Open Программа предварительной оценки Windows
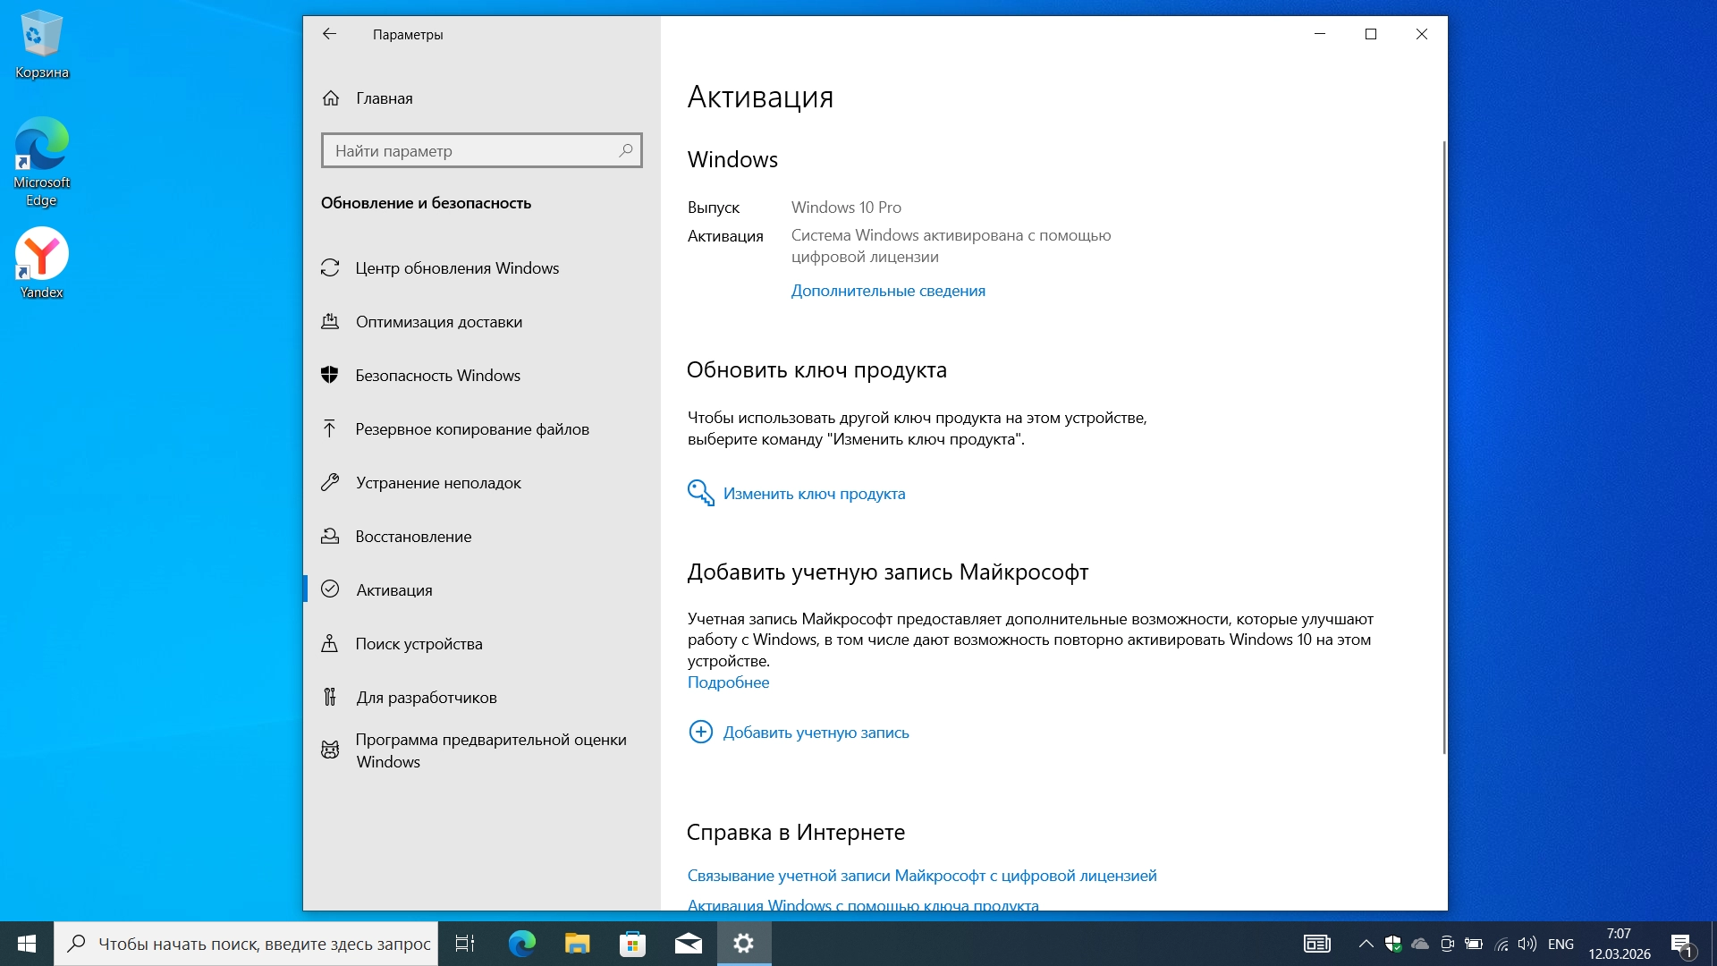Screen dimensions: 1717x966 point(490,750)
